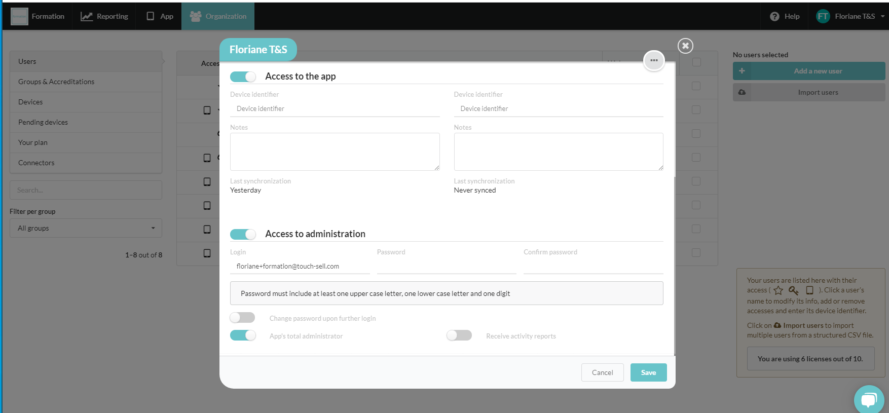Click the Reporting chart icon
The width and height of the screenshot is (889, 413).
(87, 16)
